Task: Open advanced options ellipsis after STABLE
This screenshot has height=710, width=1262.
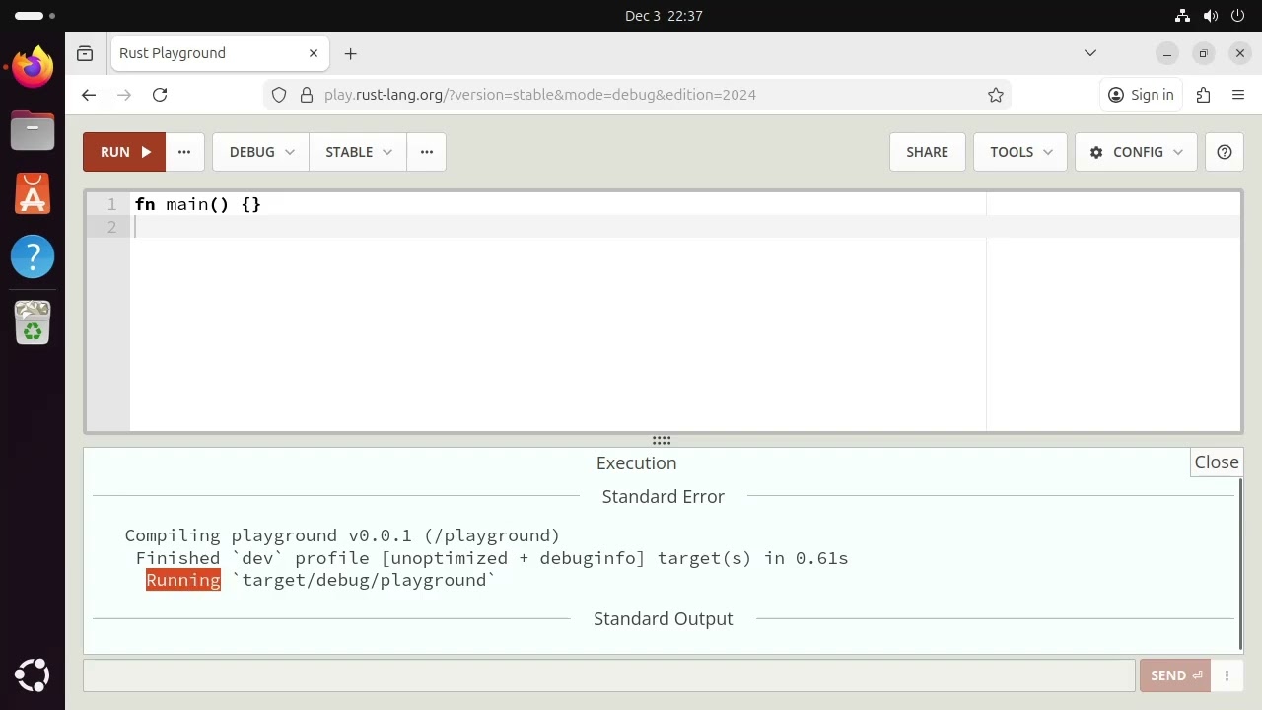Action: click(427, 152)
